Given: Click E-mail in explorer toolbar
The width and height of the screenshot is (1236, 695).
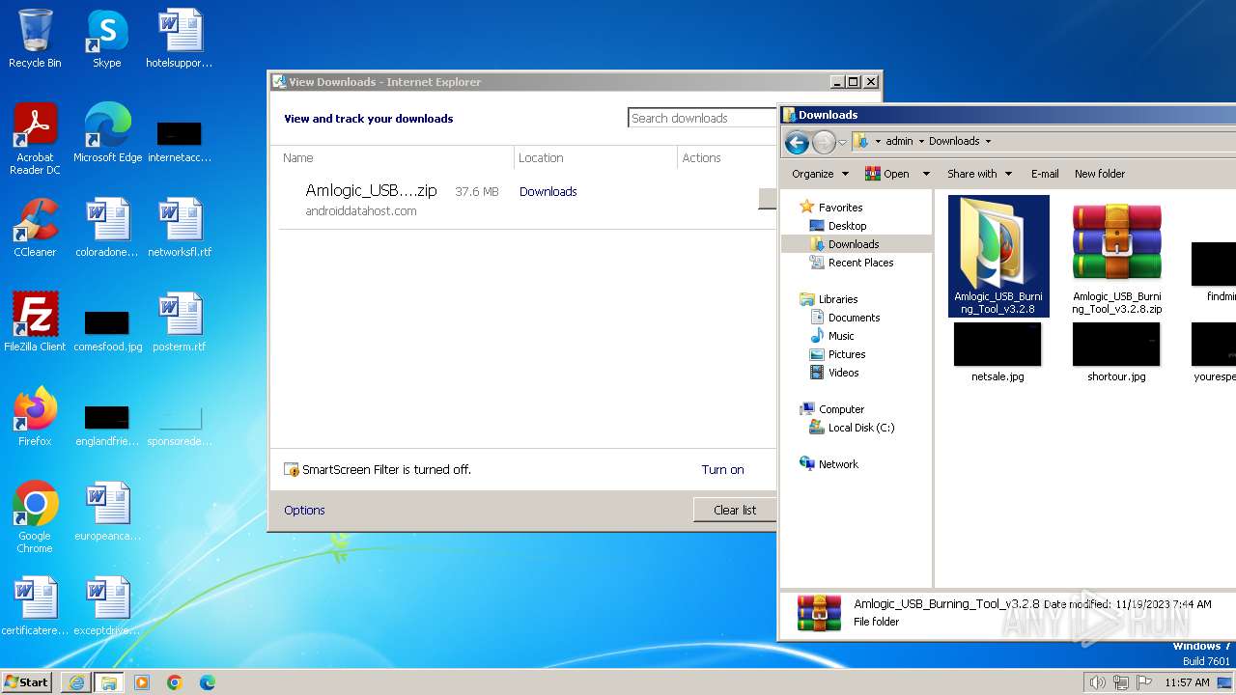Looking at the screenshot, I should click(x=1045, y=174).
